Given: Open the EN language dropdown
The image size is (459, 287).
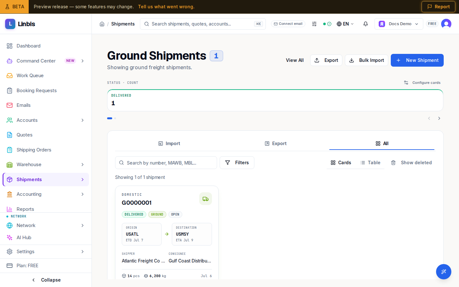Looking at the screenshot, I should [x=345, y=24].
